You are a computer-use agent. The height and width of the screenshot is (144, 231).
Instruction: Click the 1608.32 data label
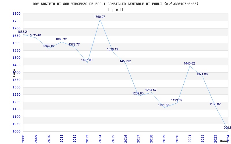(x=61, y=39)
